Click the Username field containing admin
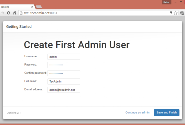Screen dimensions: 185x125 [64, 57]
